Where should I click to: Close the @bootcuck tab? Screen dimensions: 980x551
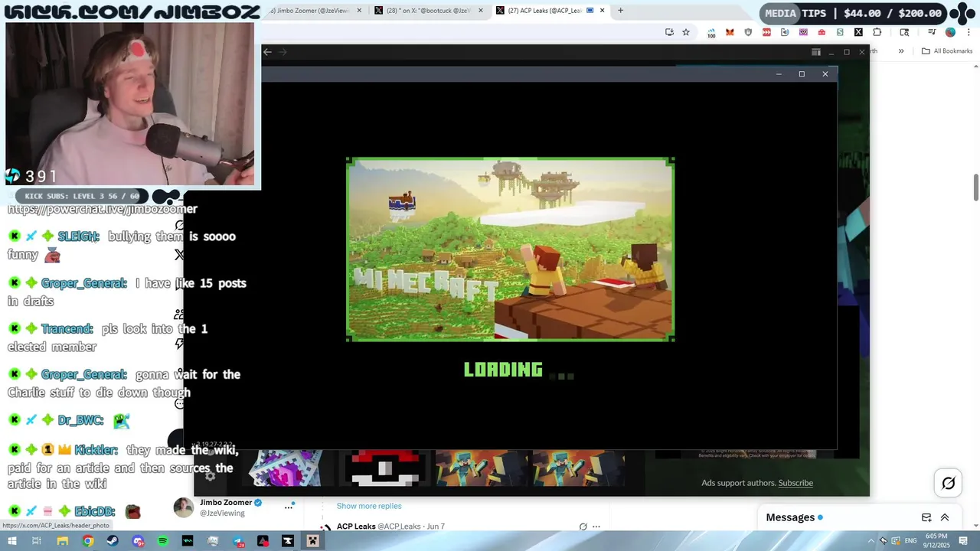[480, 11]
